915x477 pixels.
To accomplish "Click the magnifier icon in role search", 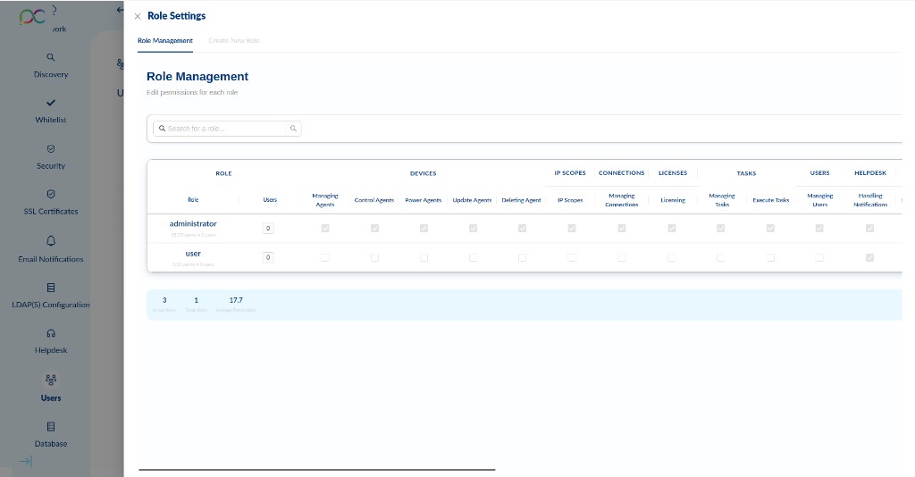I will [293, 129].
